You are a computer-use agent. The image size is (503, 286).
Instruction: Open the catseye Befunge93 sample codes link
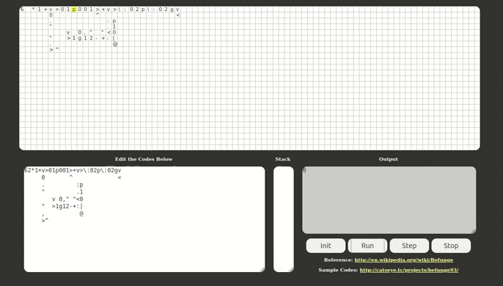coord(408,270)
